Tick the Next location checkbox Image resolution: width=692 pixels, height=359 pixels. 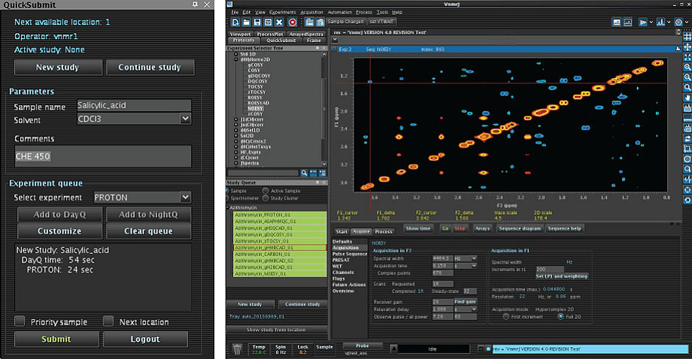tap(108, 321)
